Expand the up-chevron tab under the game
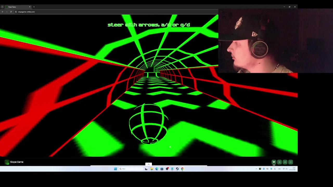The image size is (333, 187). [x=149, y=164]
